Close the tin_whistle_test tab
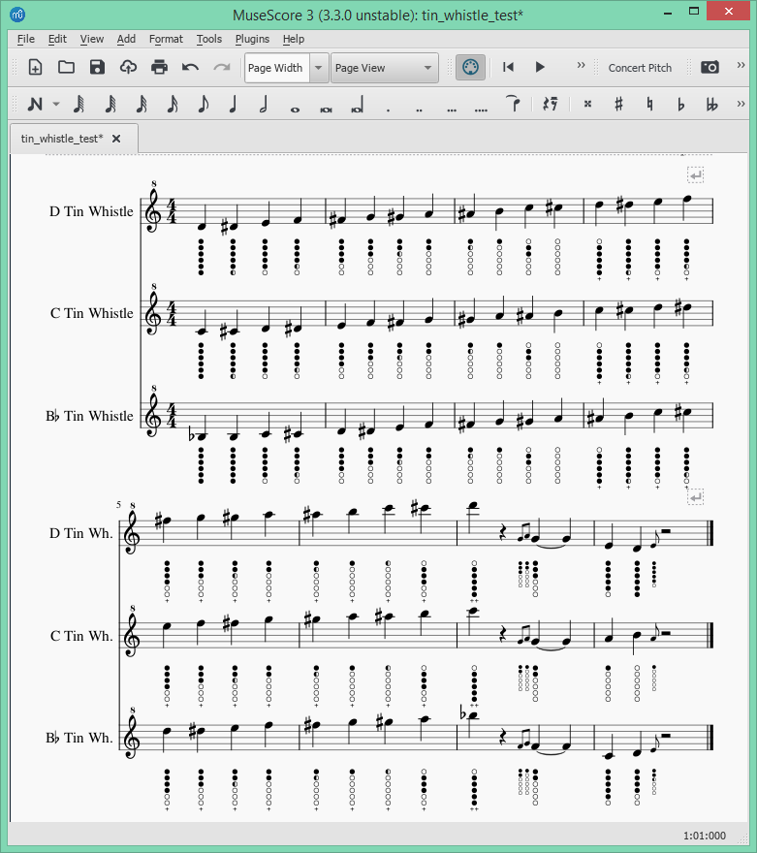Viewport: 757px width, 853px height. (116, 139)
